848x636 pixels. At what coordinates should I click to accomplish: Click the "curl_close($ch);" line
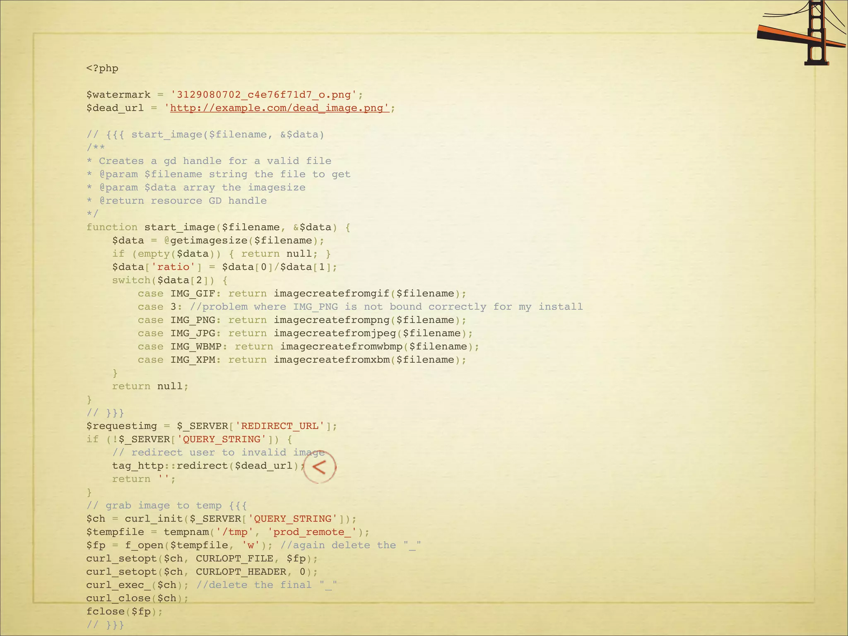click(137, 598)
